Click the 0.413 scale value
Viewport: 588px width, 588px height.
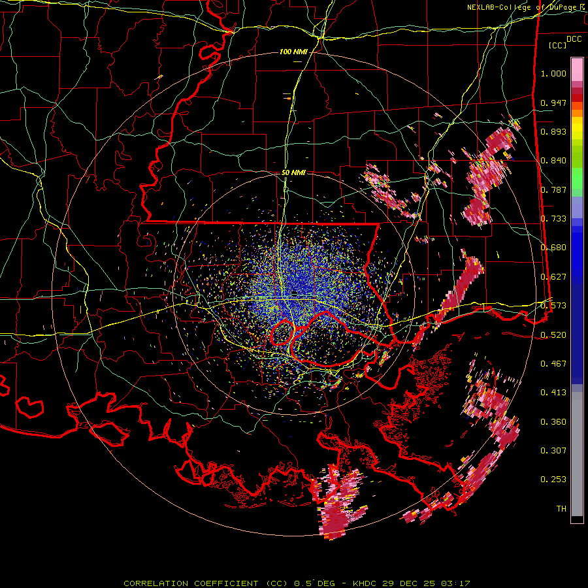[x=553, y=393]
